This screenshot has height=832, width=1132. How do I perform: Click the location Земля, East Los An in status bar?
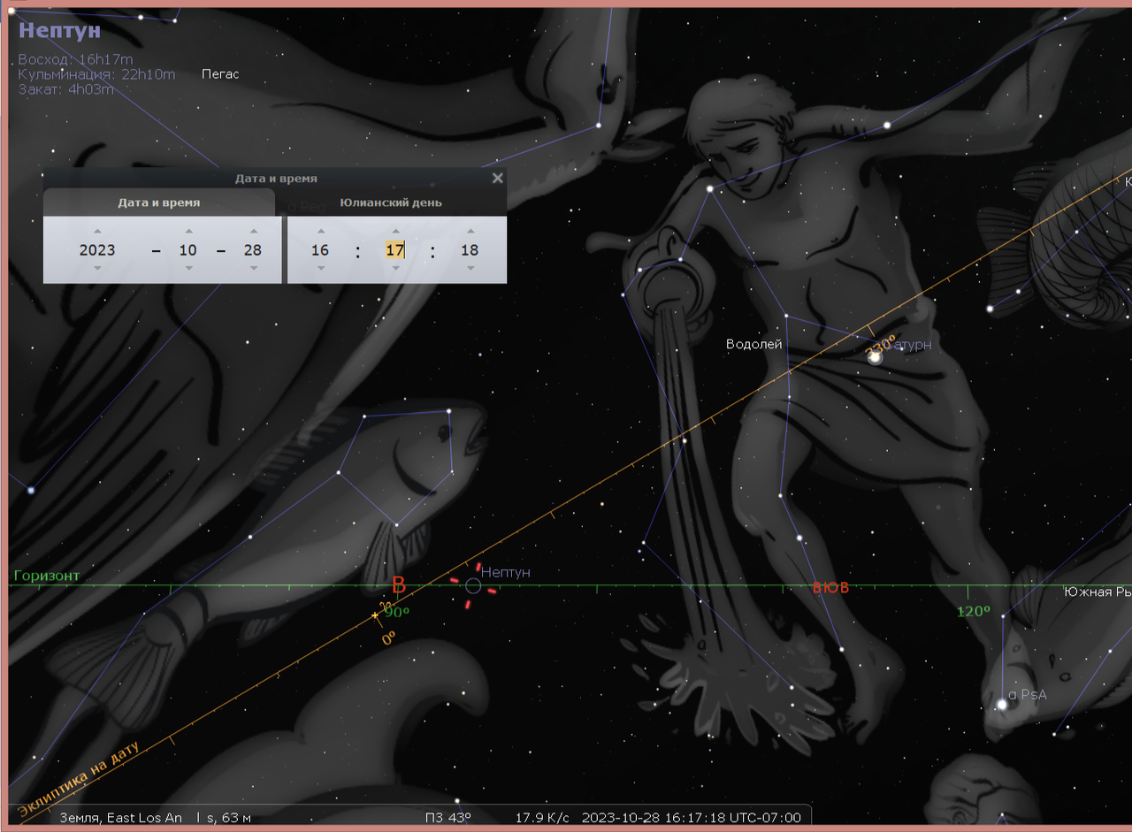click(x=120, y=817)
